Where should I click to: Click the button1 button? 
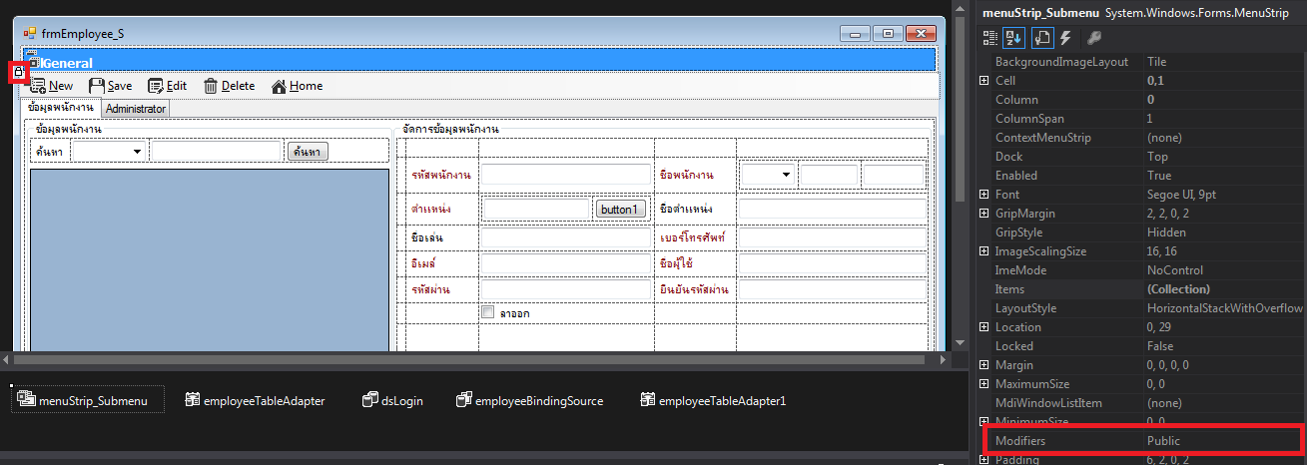pos(621,210)
